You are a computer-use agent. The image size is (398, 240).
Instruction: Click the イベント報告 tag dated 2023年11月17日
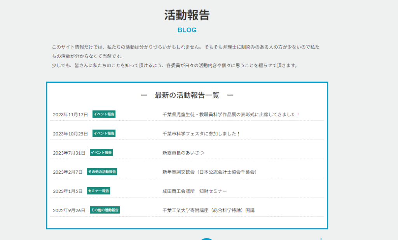pyautogui.click(x=104, y=114)
